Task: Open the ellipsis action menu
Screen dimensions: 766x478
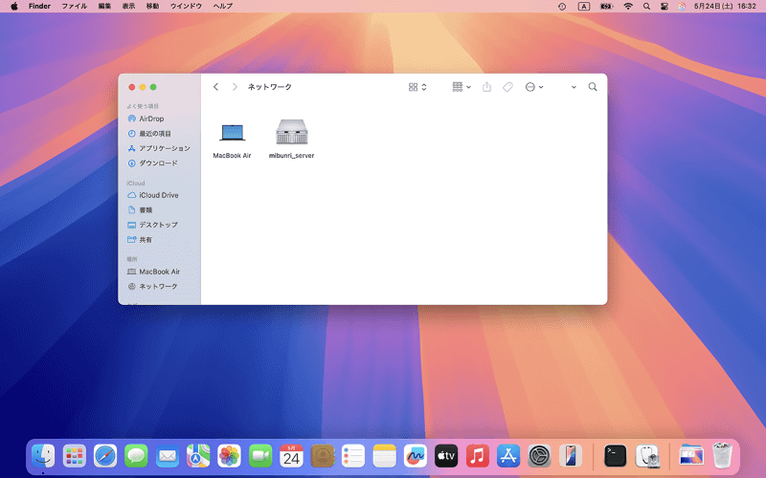Action: (534, 87)
